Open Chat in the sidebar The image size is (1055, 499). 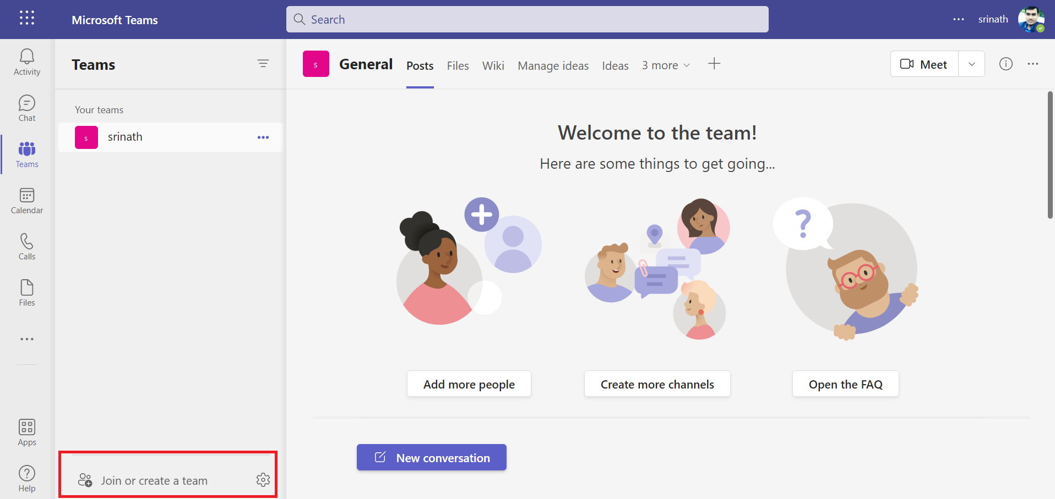coord(27,108)
